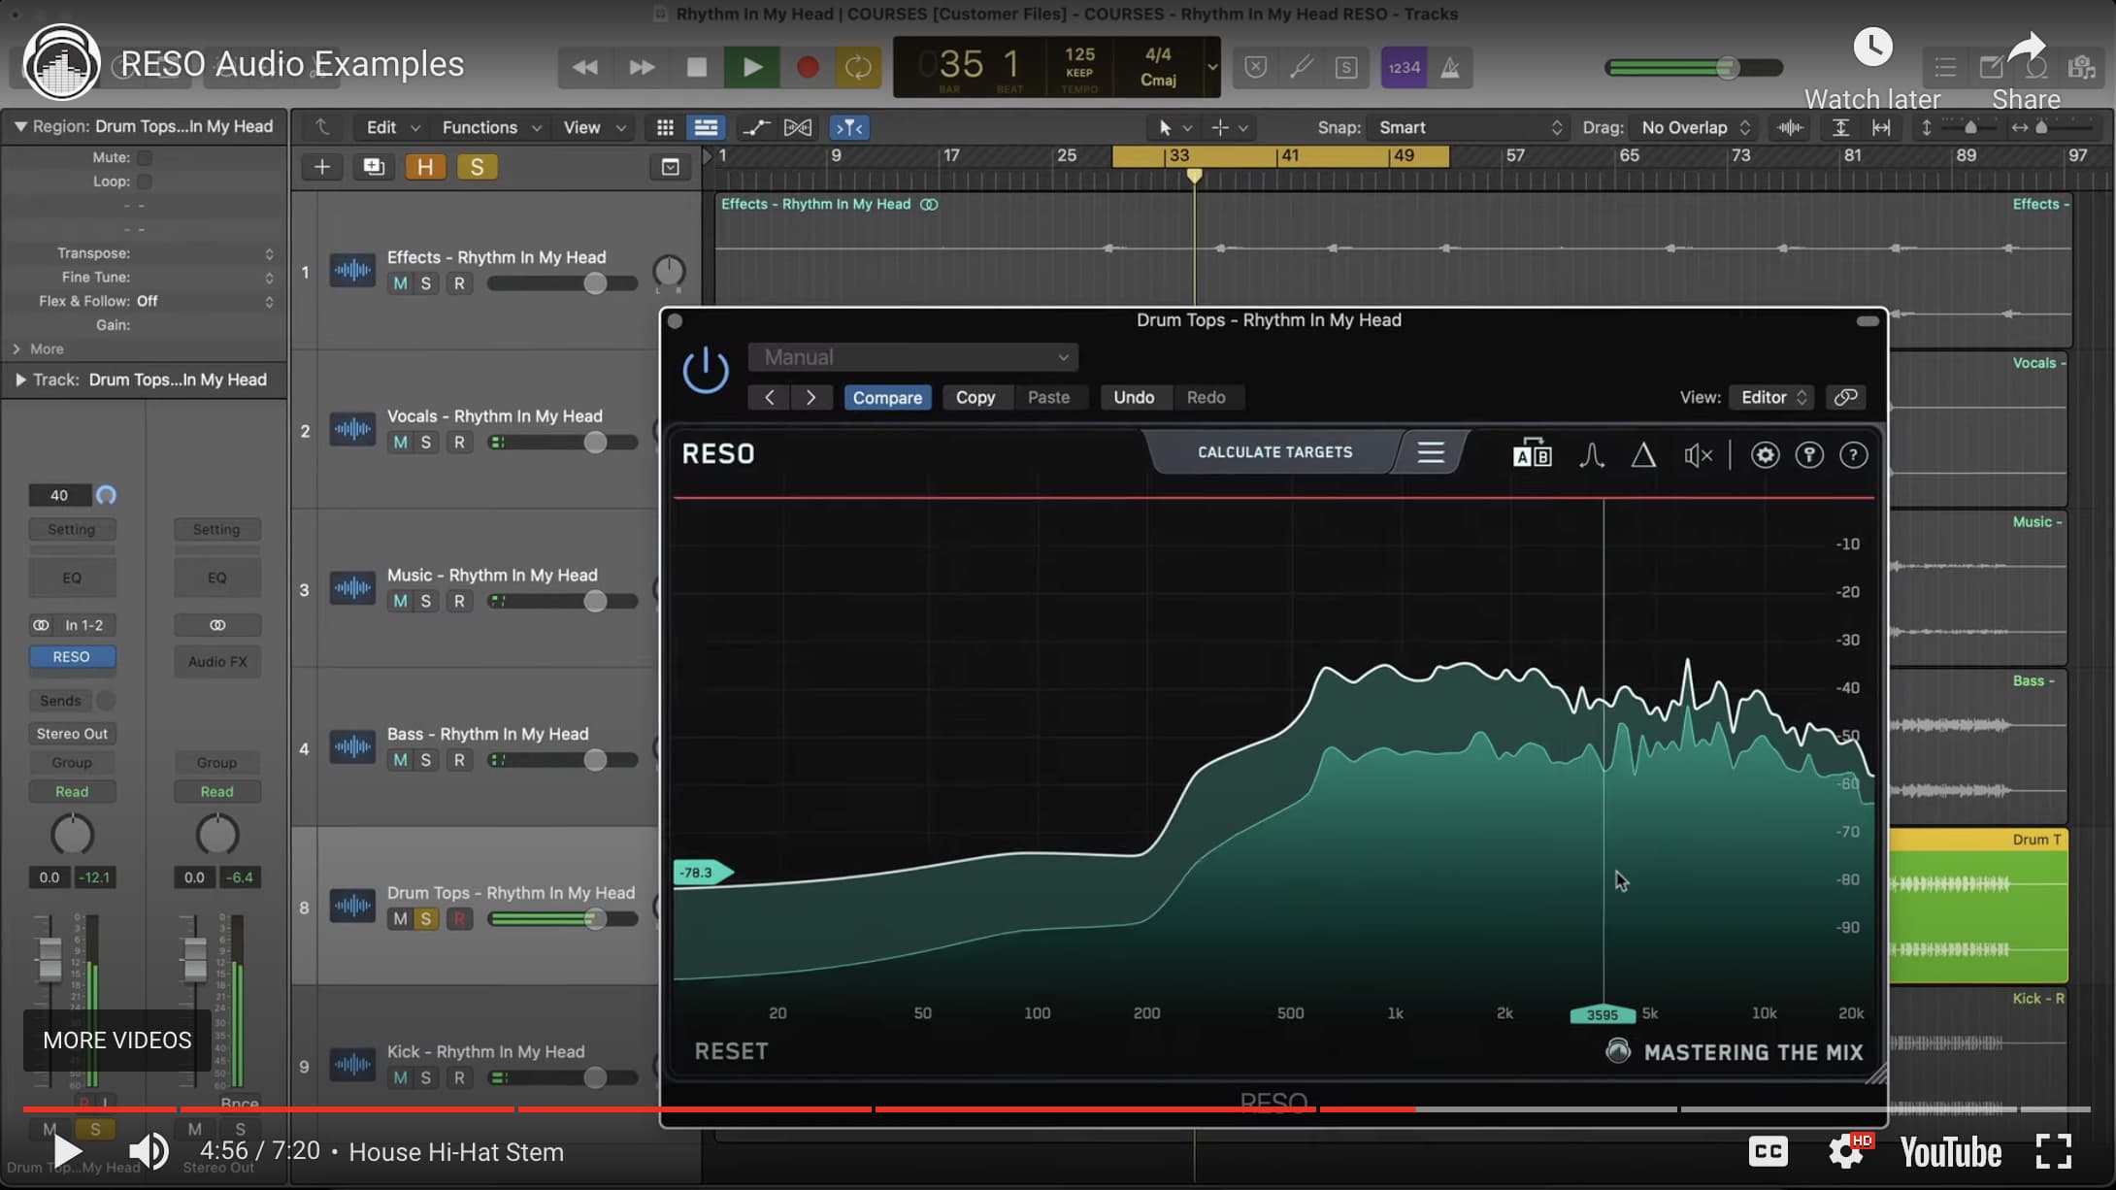This screenshot has width=2116, height=1190.
Task: Open the RESO A/B comparison icon
Action: [x=1532, y=454]
